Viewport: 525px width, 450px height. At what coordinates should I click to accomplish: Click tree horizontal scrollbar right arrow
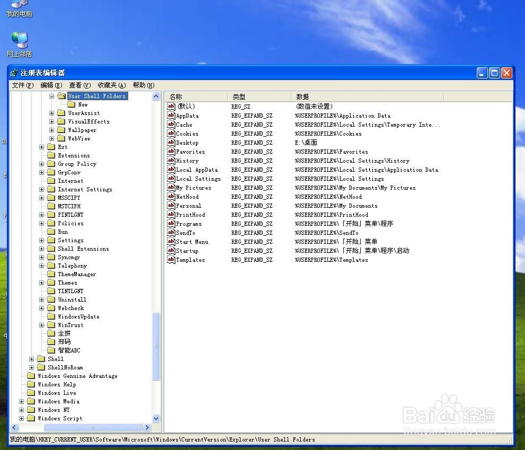[147, 428]
